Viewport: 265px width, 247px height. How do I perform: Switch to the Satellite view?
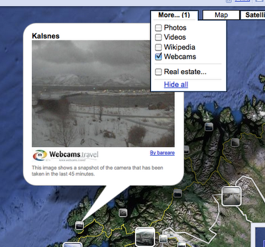pyautogui.click(x=252, y=15)
